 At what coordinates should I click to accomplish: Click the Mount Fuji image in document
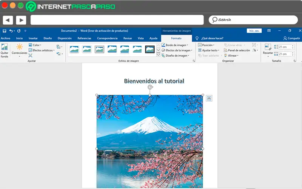149,141
